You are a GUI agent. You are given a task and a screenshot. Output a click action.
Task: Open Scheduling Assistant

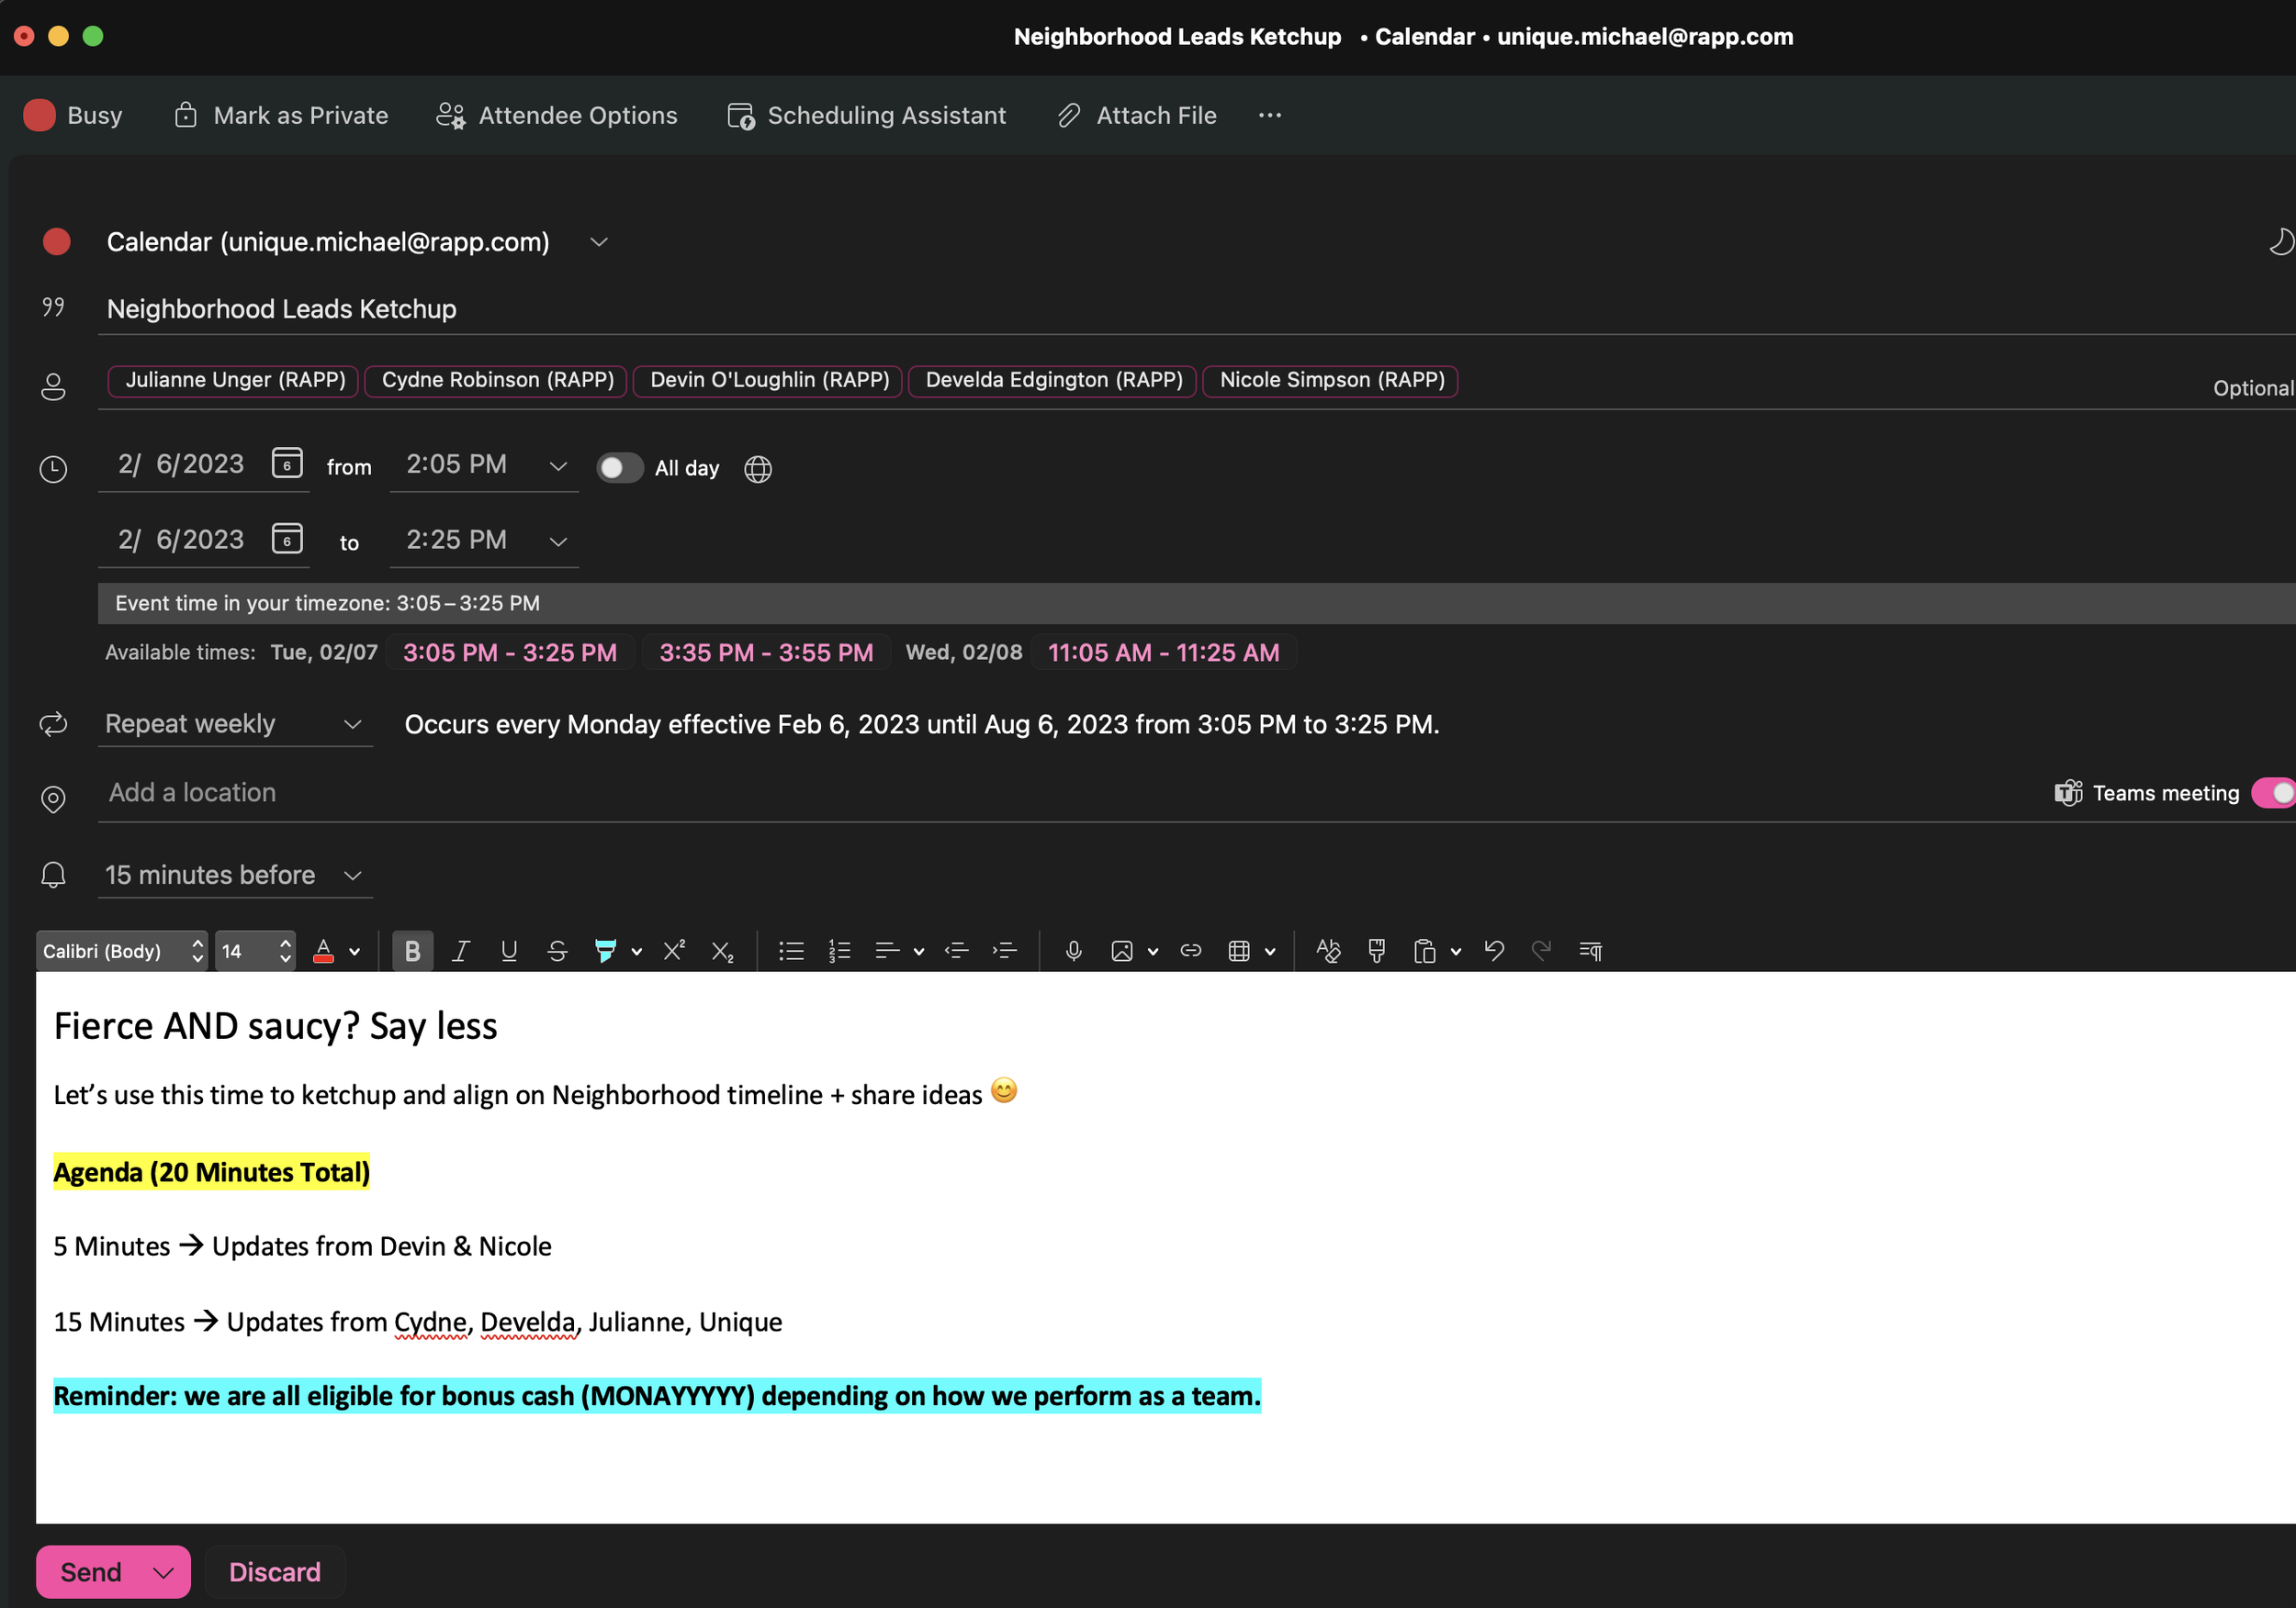866,115
